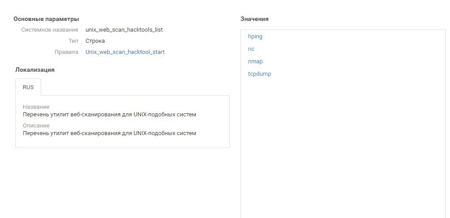Select the hping value
The height and width of the screenshot is (218, 450).
pyautogui.click(x=255, y=37)
